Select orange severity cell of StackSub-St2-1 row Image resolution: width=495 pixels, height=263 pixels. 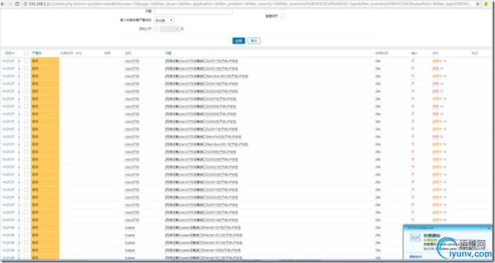tap(45, 144)
